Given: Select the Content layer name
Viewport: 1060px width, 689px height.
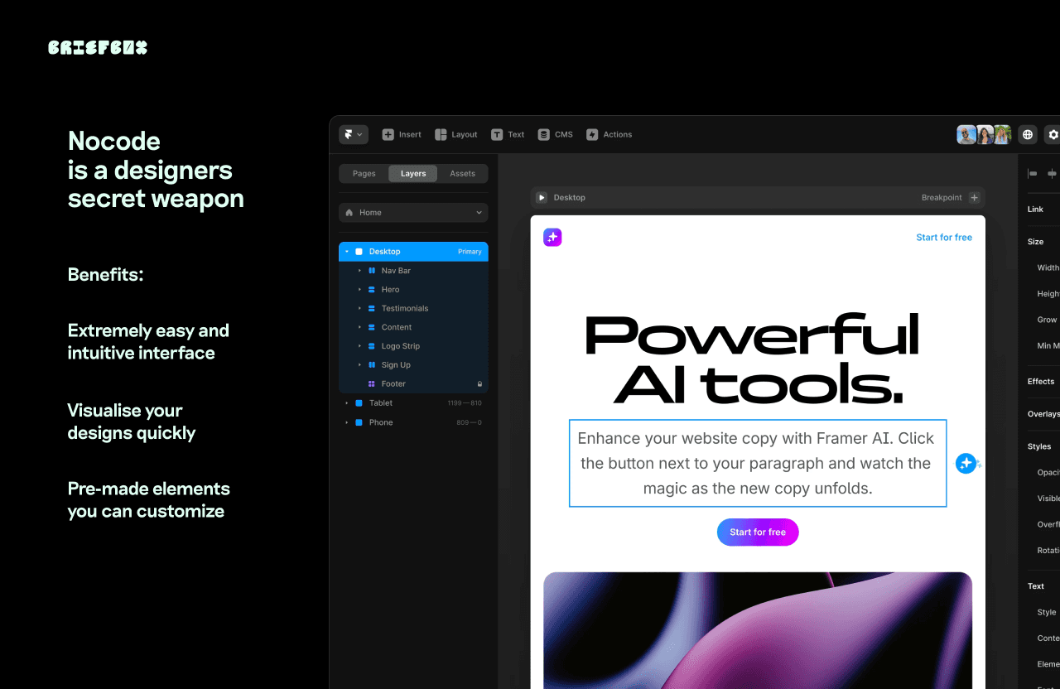Looking at the screenshot, I should [x=397, y=327].
